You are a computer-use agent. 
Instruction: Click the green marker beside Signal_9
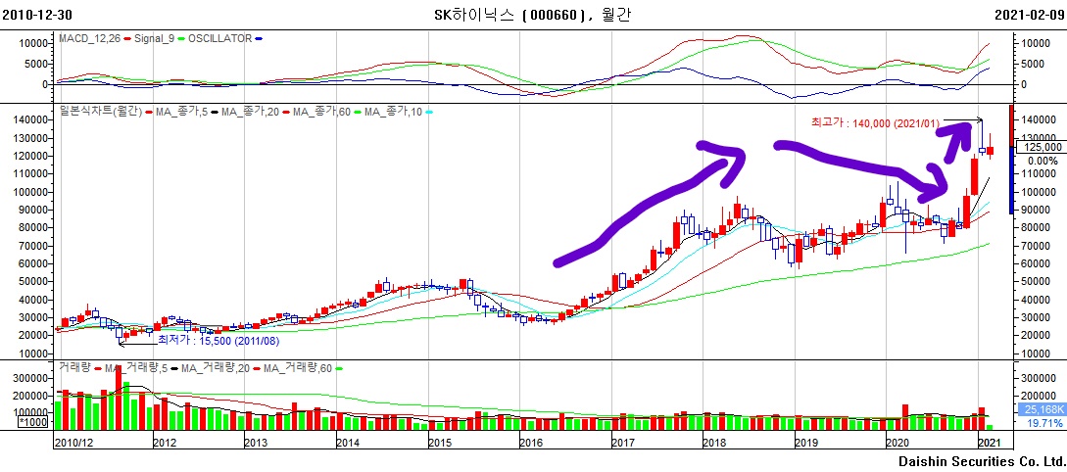181,39
